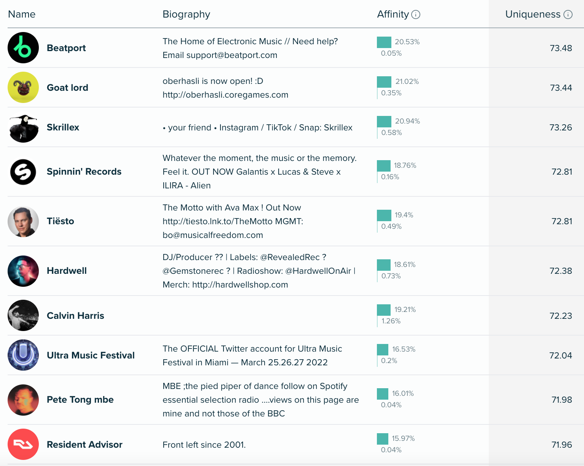Open Tiësto's profile photo
Screen dimensions: 584x466
23,221
